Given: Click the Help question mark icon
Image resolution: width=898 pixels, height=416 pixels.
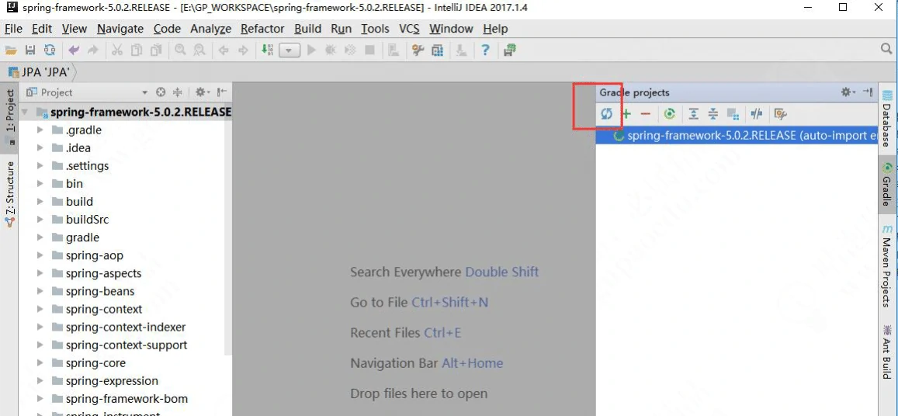Looking at the screenshot, I should pyautogui.click(x=485, y=50).
